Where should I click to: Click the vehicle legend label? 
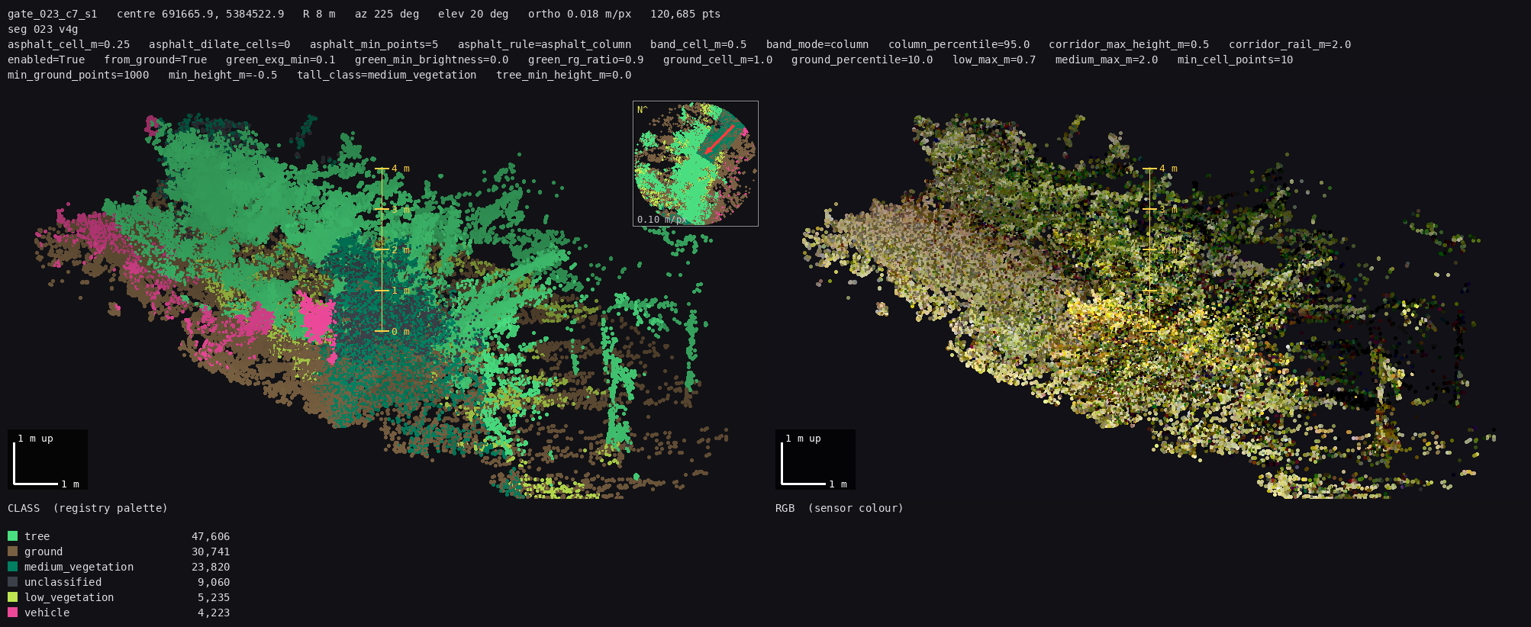(x=47, y=613)
